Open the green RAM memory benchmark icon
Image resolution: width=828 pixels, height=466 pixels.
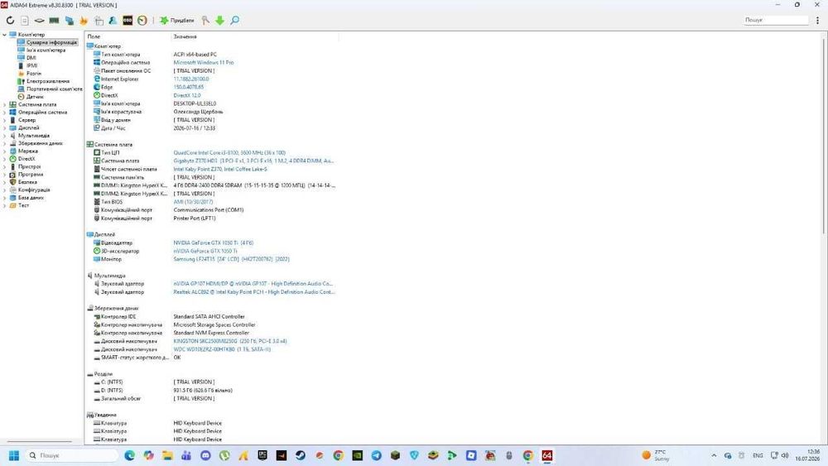54,20
